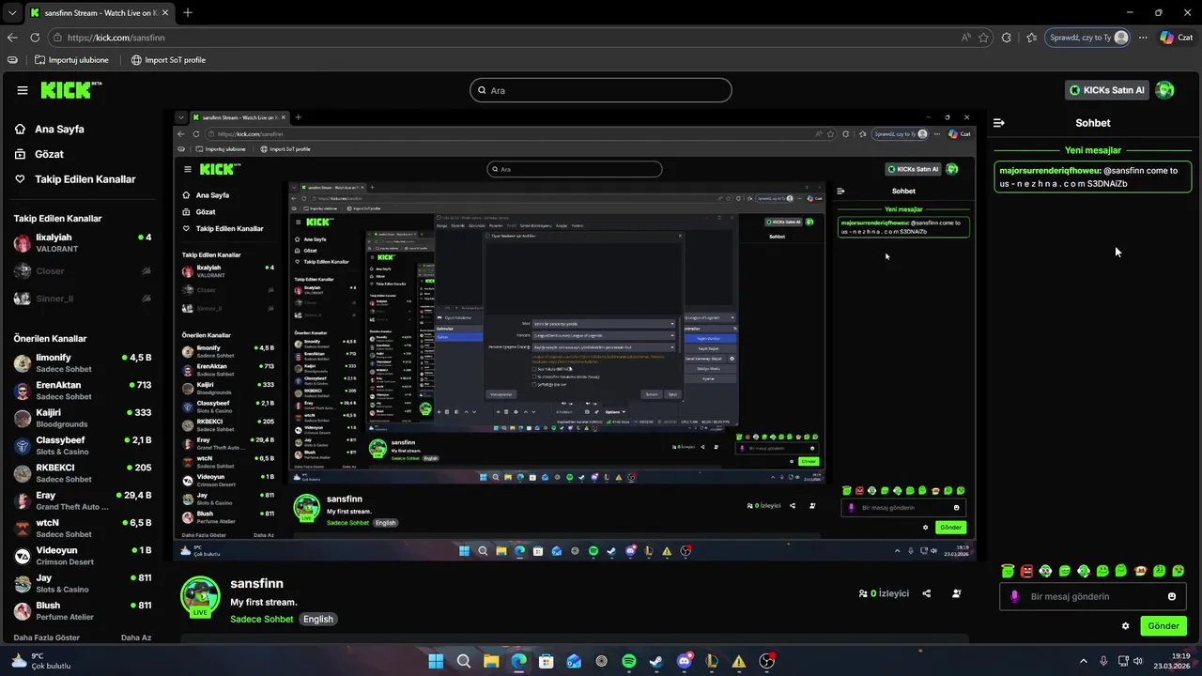Open Importuj ulubione bookmark
Screen dimensions: 1202x676
pyautogui.click(x=71, y=60)
